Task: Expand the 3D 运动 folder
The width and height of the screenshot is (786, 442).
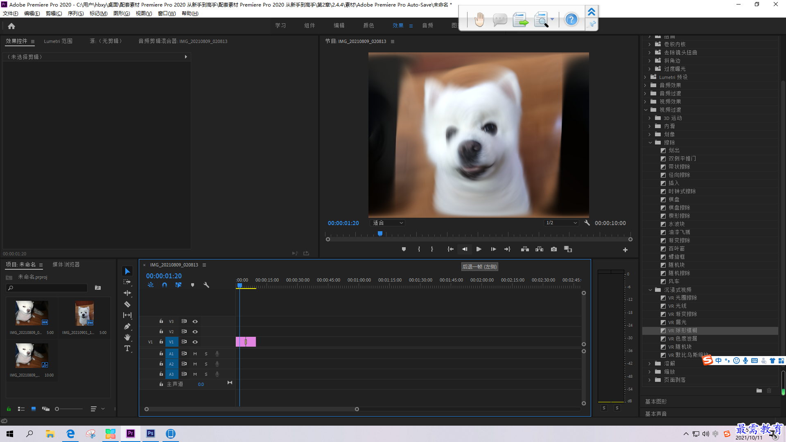Action: click(650, 118)
